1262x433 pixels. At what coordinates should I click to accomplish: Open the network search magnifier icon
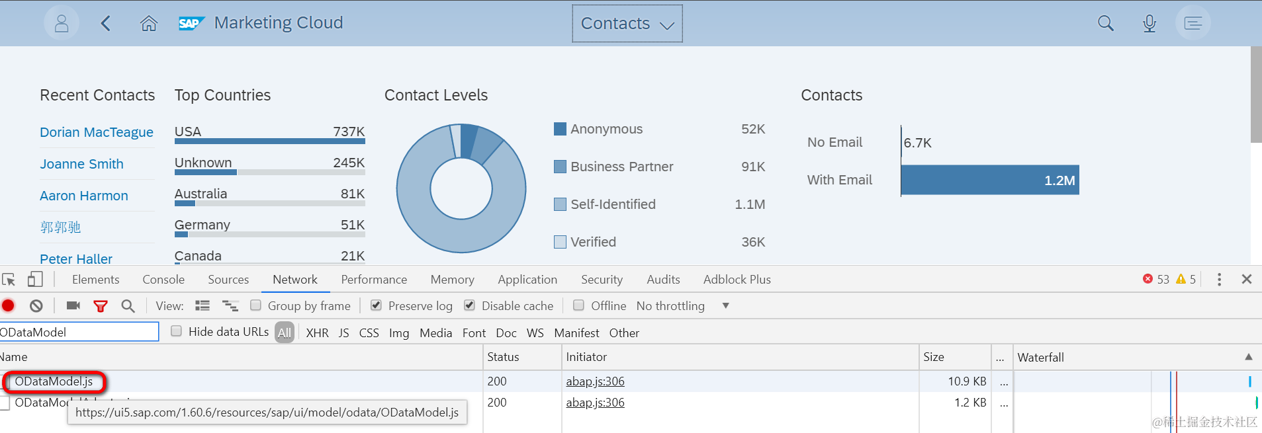click(x=128, y=306)
